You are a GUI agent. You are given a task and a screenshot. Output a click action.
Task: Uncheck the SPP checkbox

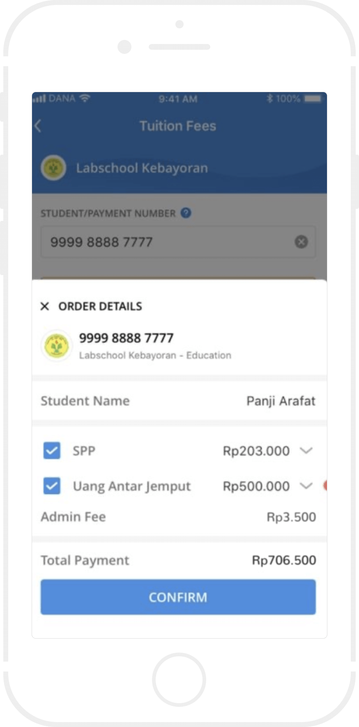(x=52, y=451)
